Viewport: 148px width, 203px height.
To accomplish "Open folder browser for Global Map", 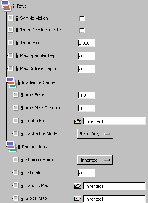I will tap(77, 199).
